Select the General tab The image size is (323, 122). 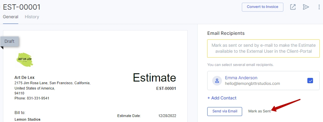click(x=11, y=17)
